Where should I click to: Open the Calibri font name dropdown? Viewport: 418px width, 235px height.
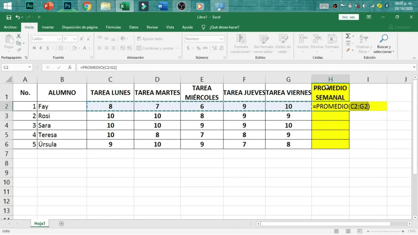pyautogui.click(x=59, y=39)
